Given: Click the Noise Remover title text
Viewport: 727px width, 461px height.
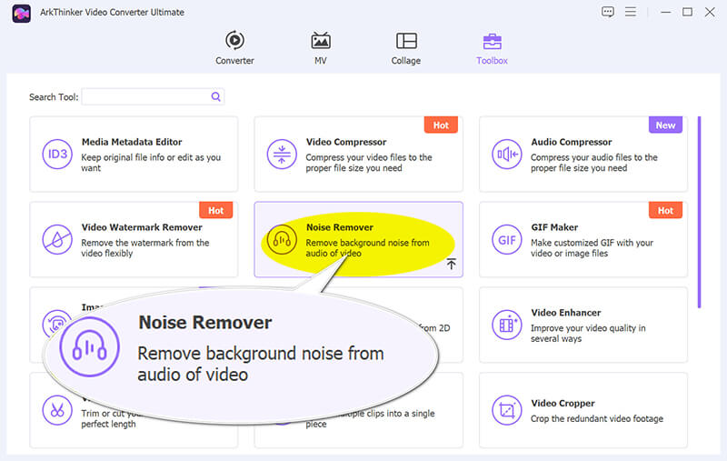Looking at the screenshot, I should click(339, 227).
